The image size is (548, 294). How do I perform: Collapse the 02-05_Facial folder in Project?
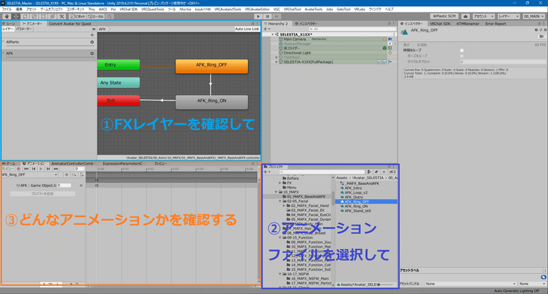point(280,201)
